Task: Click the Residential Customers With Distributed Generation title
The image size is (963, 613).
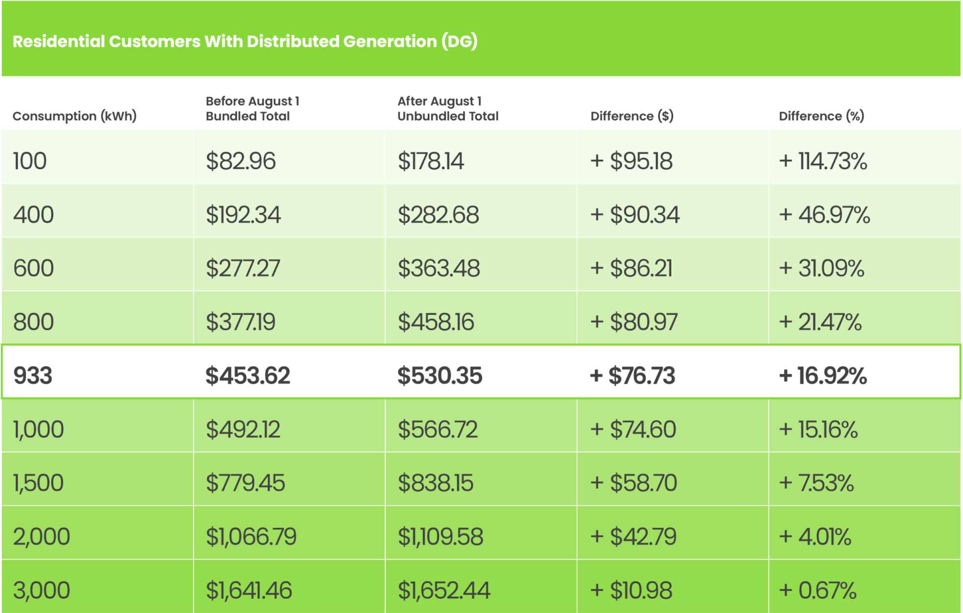Action: coord(245,41)
